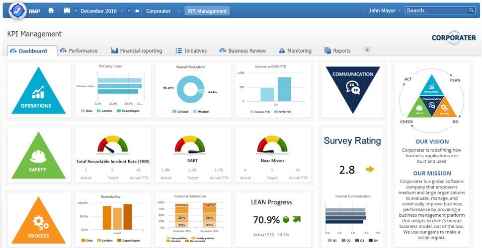Open the John Mayor user menu
Screen dimensions: 482x248
coord(385,10)
